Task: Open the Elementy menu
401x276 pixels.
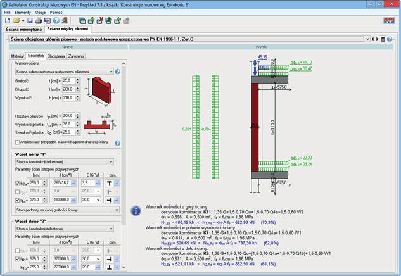Action: (23, 12)
